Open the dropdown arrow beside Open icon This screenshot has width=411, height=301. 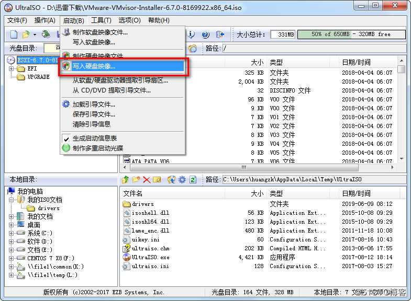pos(35,34)
